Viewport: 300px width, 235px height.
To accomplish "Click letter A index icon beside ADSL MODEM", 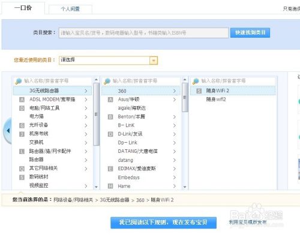I will 22,100.
